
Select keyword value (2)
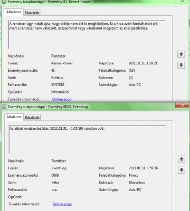coord(131,78)
